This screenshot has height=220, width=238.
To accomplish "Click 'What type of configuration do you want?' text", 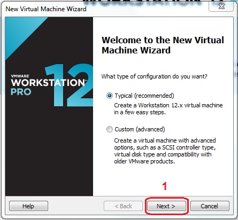I will pos(154,76).
